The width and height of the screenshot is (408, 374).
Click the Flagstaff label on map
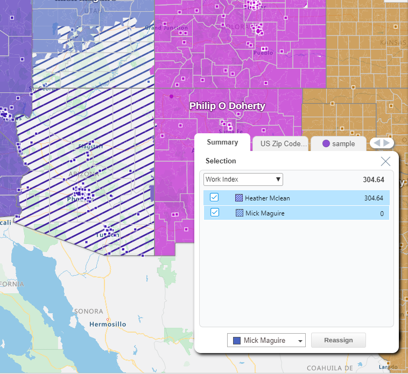point(91,147)
